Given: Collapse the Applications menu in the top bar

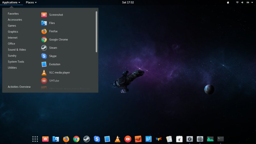Looking at the screenshot, I should [x=11, y=2].
